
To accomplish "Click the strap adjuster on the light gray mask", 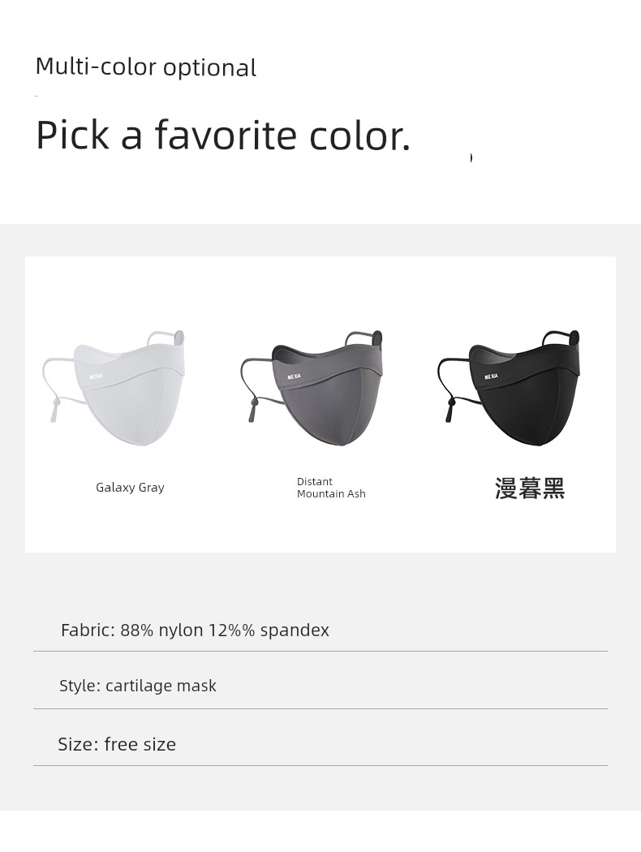I will click(x=54, y=410).
